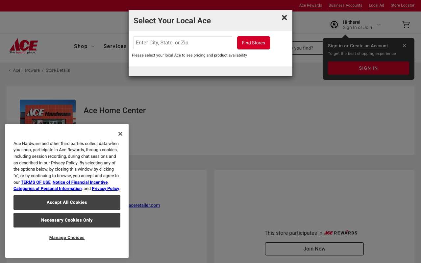
Task: Click the Find Stores button
Action: [x=254, y=43]
